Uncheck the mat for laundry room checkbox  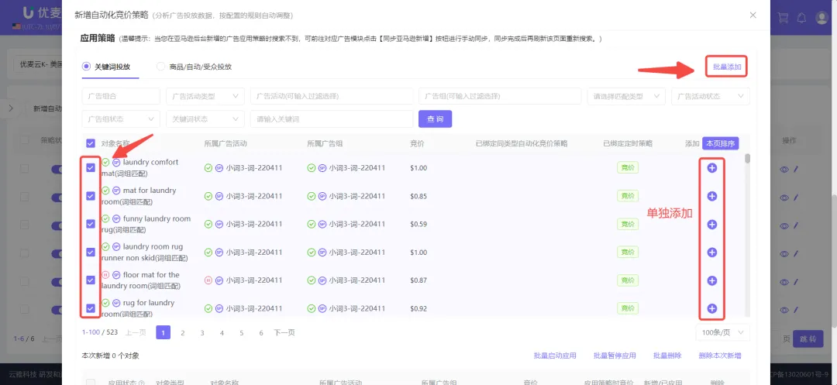(x=91, y=196)
